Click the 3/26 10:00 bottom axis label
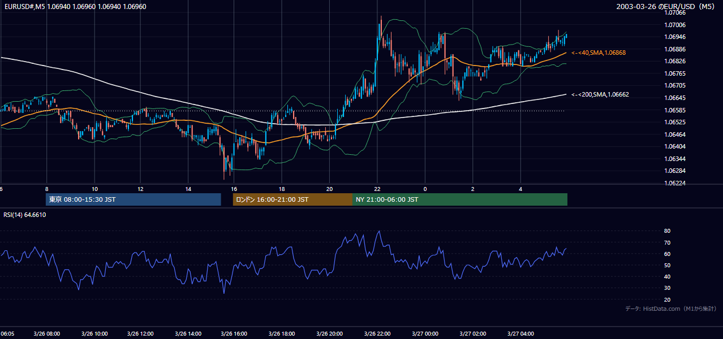Image resolution: width=723 pixels, height=339 pixels. (x=94, y=334)
